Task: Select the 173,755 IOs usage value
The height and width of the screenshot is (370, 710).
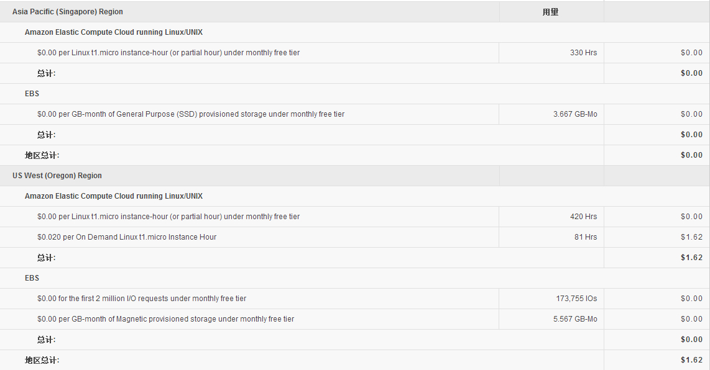Action: coord(576,298)
